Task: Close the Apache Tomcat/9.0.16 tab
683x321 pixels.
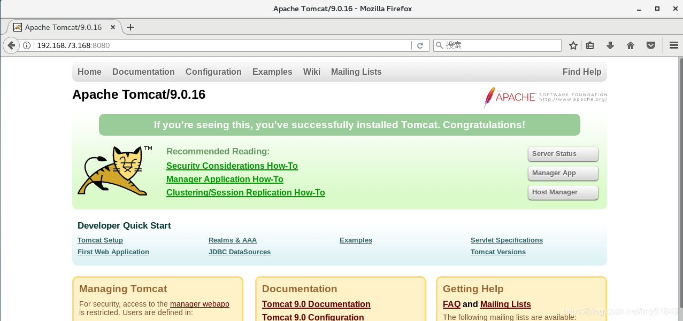Action: 113,27
